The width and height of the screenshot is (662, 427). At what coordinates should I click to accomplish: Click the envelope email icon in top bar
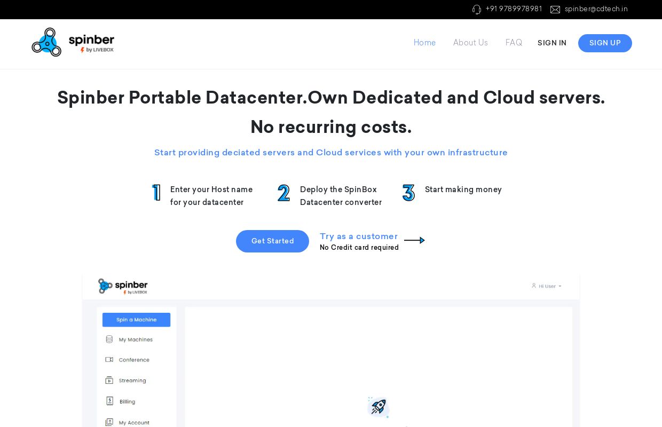(555, 10)
